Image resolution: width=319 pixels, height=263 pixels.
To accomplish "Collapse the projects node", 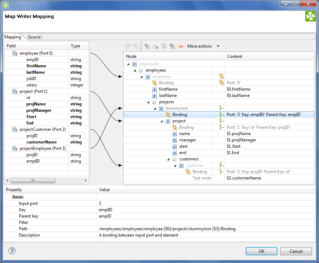I will (x=148, y=102).
